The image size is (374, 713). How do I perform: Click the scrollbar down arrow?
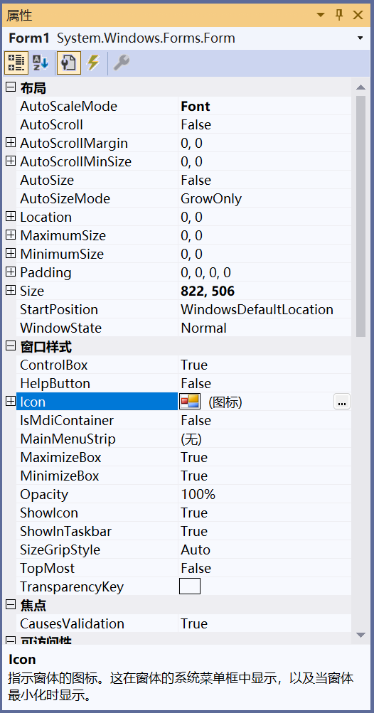pos(360,635)
